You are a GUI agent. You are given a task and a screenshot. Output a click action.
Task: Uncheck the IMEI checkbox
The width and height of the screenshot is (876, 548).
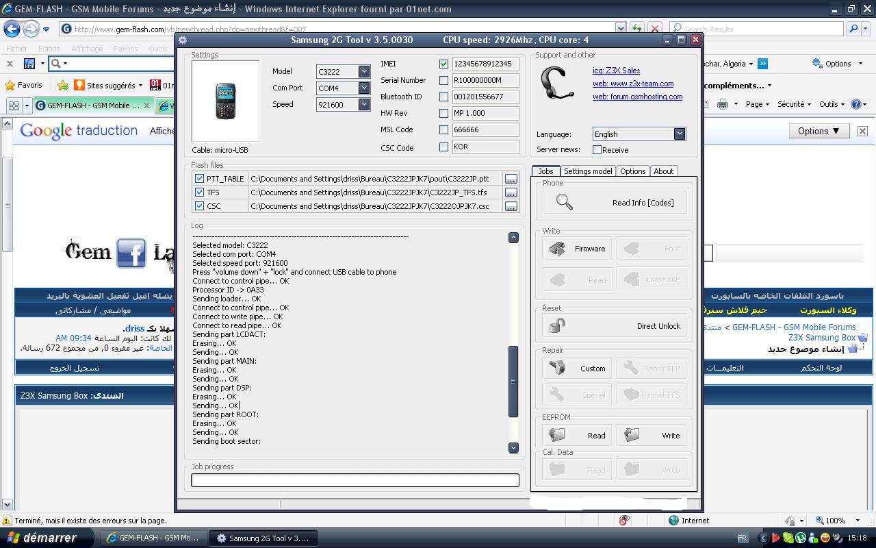coord(443,64)
